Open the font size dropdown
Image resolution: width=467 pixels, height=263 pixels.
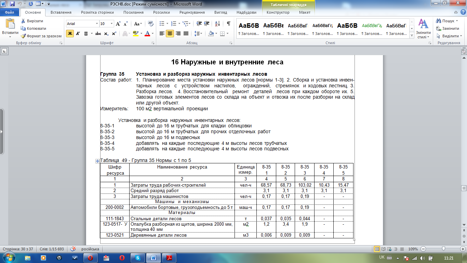[111, 24]
